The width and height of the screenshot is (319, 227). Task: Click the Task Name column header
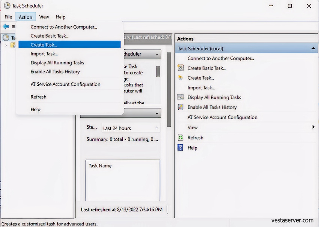pos(100,166)
